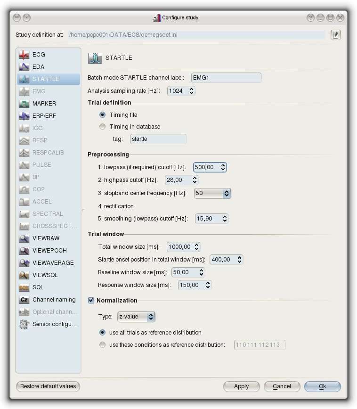Open the Analysis sampling rate selector
This screenshot has width=357, height=409.
tap(181, 90)
